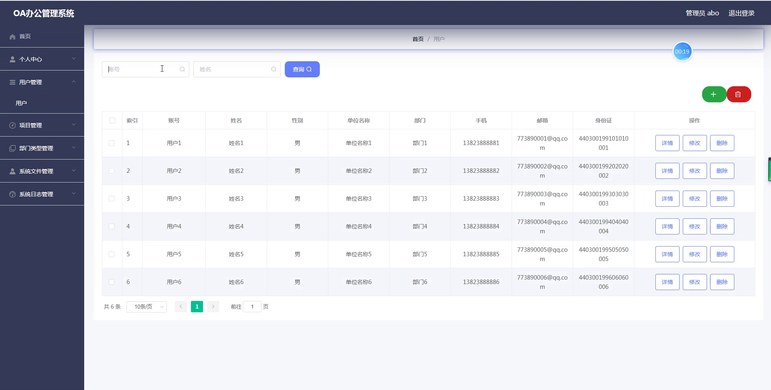Open 首页 in the sidebar
This screenshot has width=771, height=390.
pos(42,36)
